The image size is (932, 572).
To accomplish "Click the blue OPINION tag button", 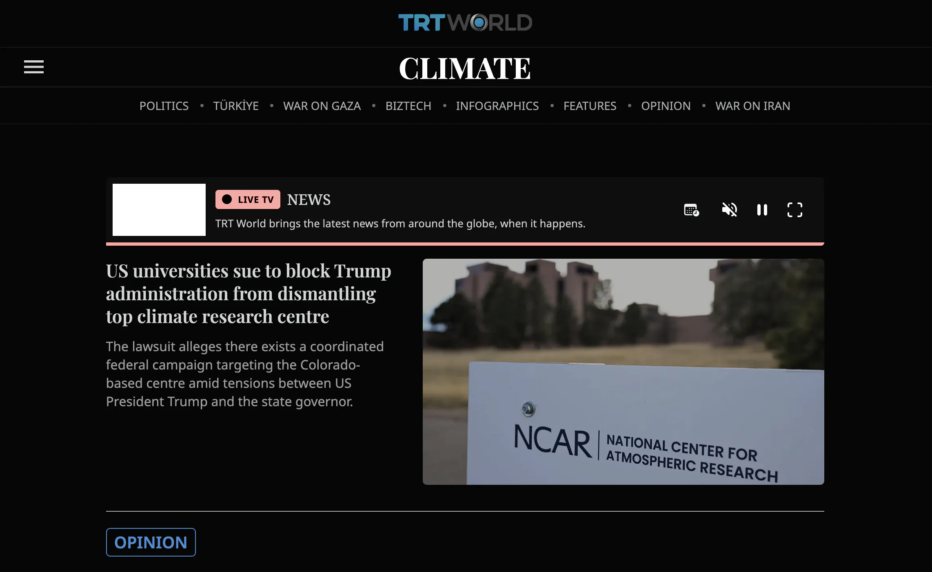I will coord(151,542).
